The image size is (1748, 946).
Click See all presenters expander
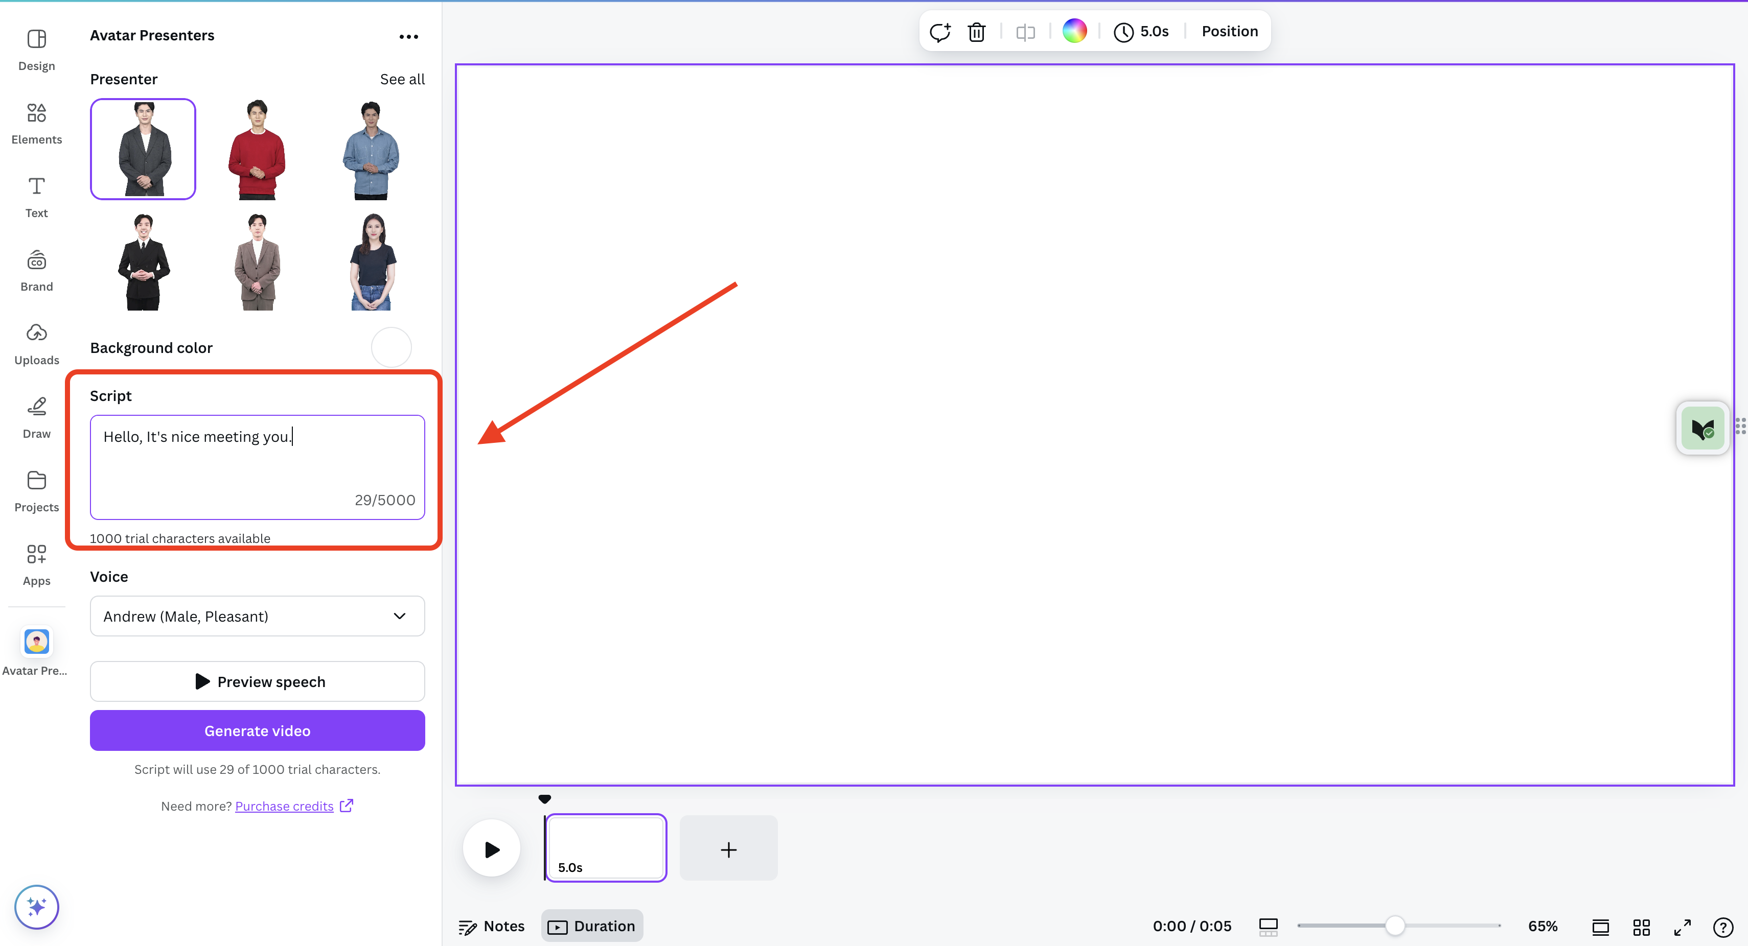tap(402, 79)
